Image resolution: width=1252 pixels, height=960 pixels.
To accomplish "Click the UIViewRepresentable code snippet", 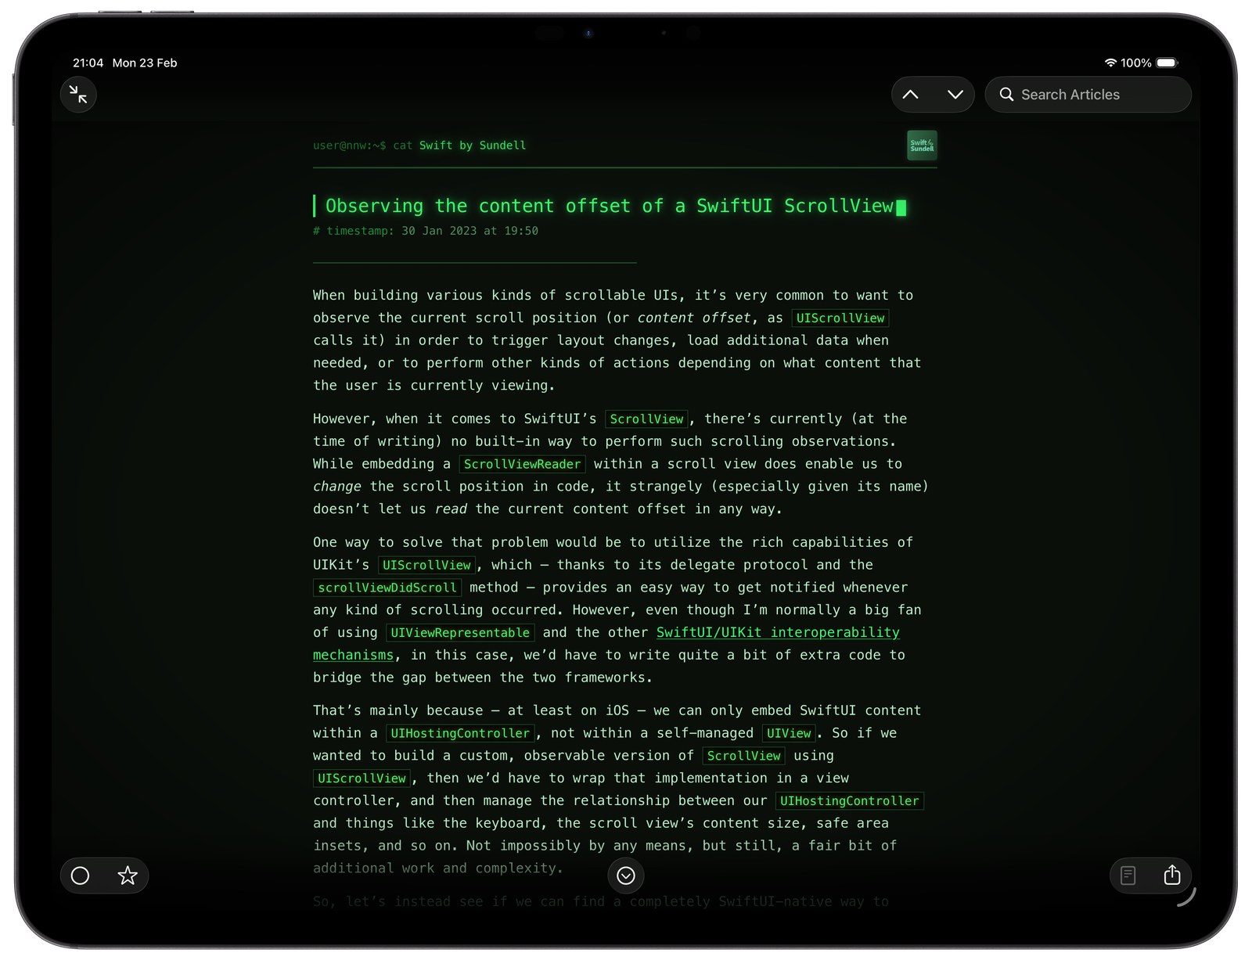I will click(460, 632).
